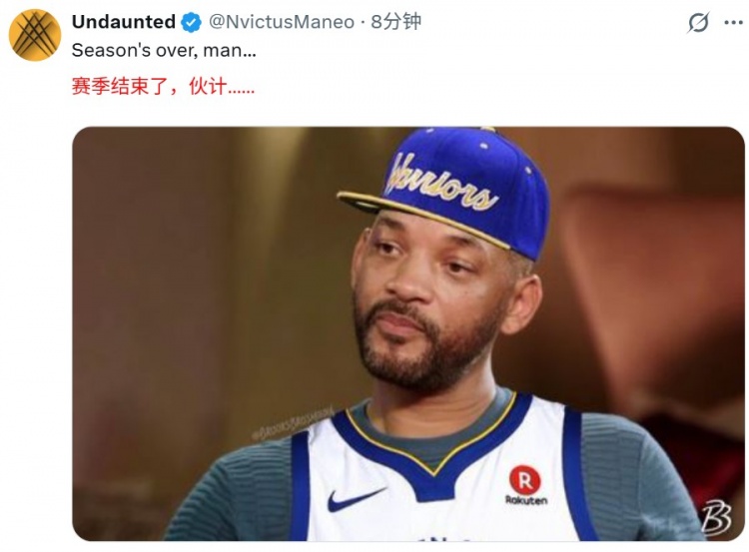Click the red Rakuten circle logo
The image size is (749, 552).
524,480
